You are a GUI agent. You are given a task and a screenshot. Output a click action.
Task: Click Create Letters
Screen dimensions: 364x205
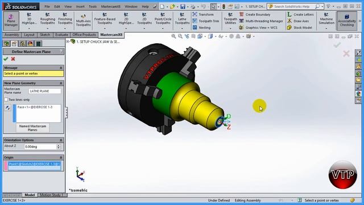point(300,14)
